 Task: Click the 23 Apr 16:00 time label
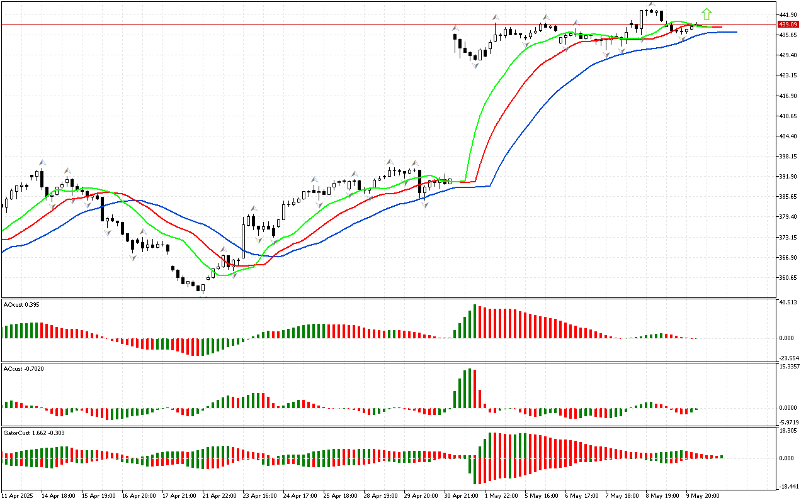point(261,495)
